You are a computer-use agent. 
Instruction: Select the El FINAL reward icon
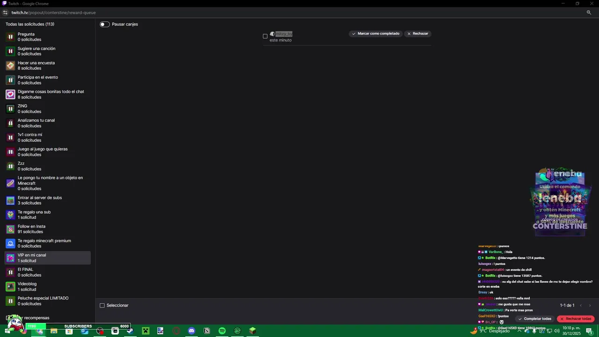click(x=10, y=272)
